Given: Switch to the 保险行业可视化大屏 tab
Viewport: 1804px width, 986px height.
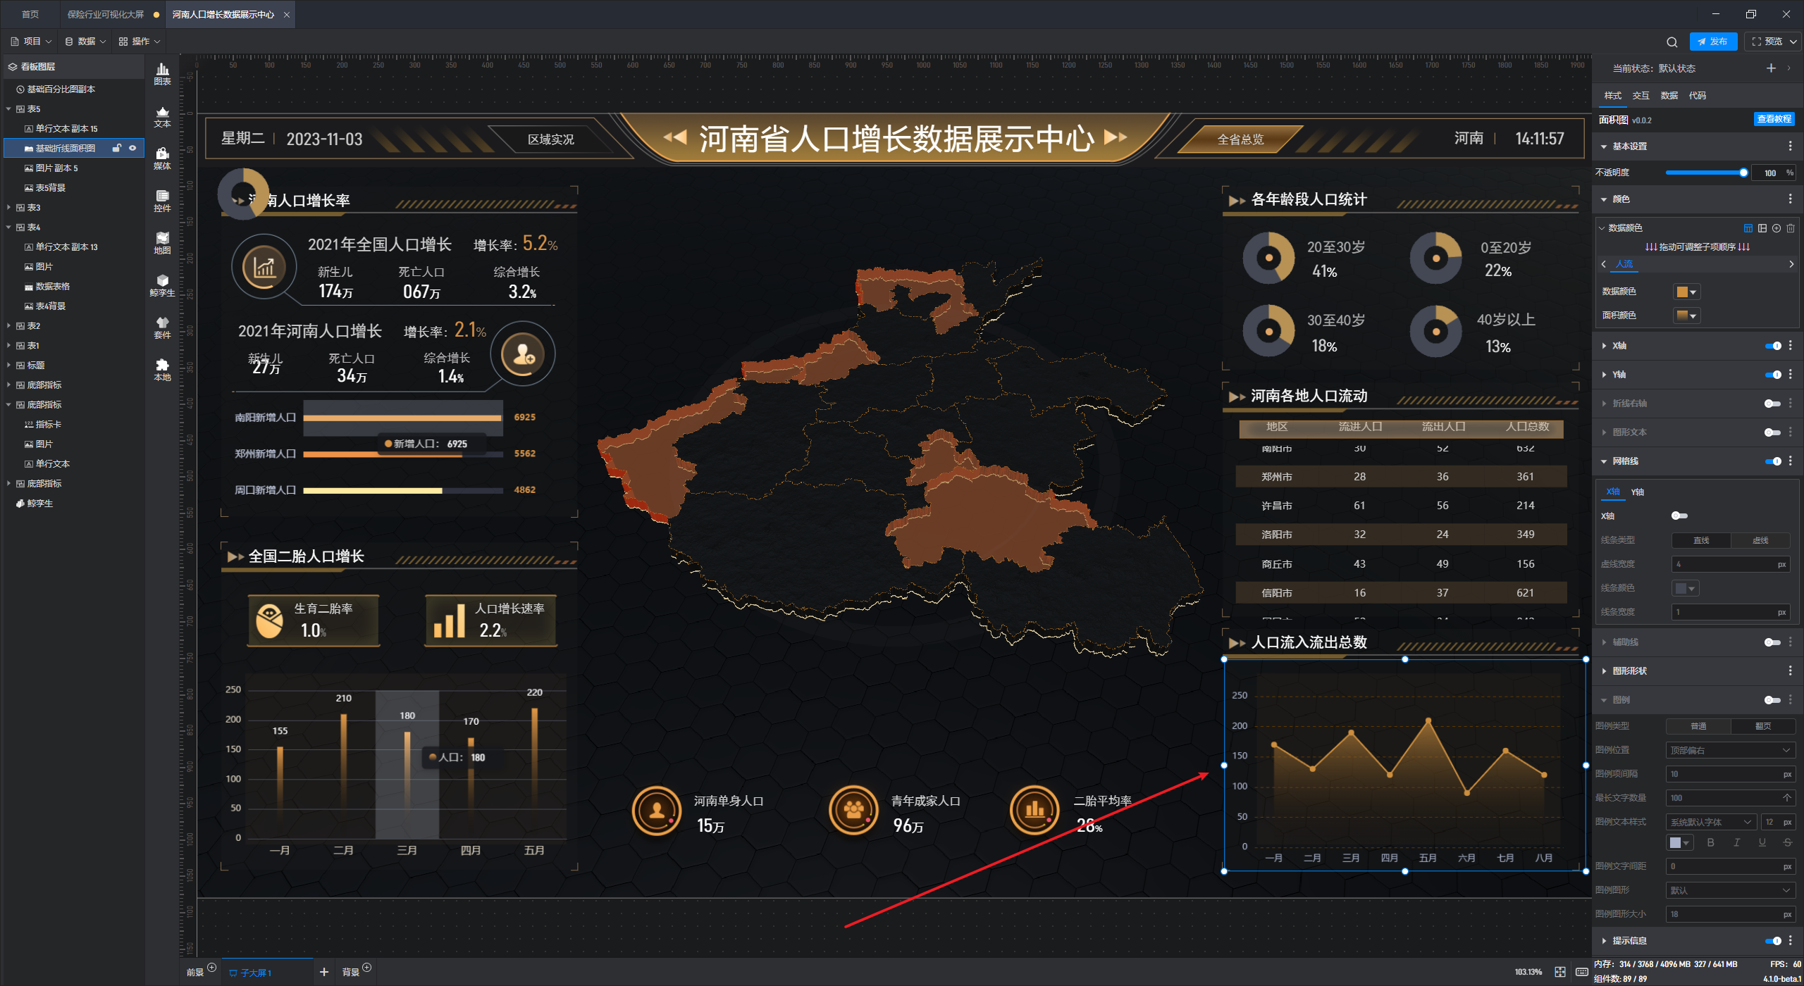Looking at the screenshot, I should point(106,14).
